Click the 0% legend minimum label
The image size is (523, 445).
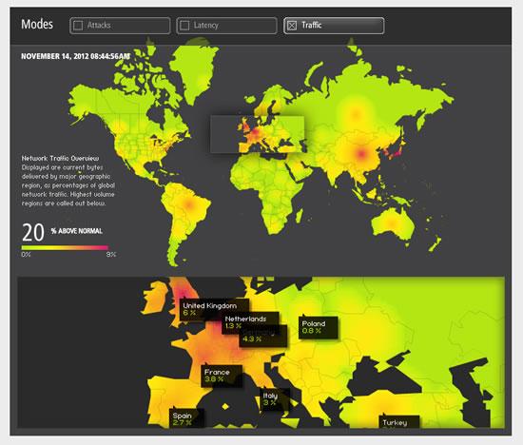point(26,255)
